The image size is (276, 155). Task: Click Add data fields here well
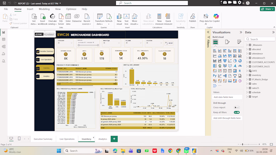(x=227, y=97)
